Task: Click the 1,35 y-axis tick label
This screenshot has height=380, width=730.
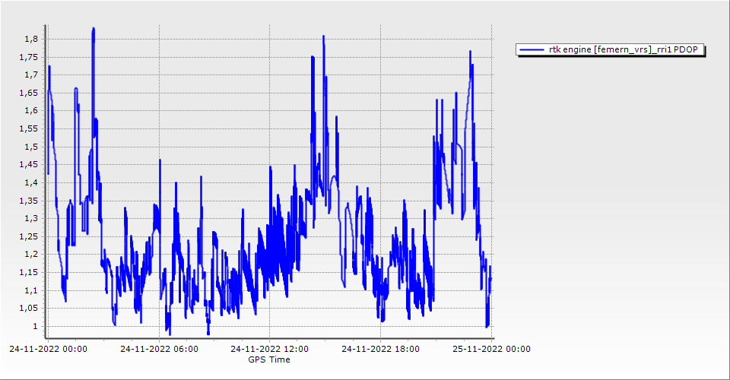Action: click(x=29, y=201)
